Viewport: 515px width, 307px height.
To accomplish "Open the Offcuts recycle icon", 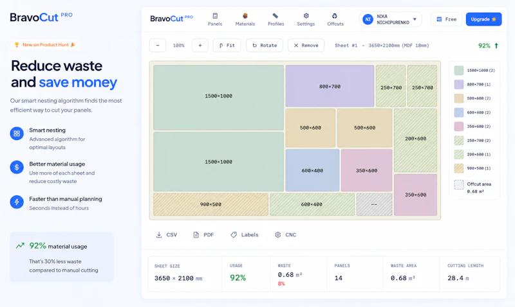I will [x=334, y=15].
